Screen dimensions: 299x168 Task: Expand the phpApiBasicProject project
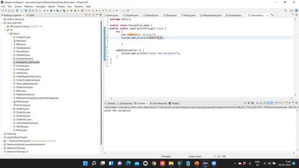(2, 137)
